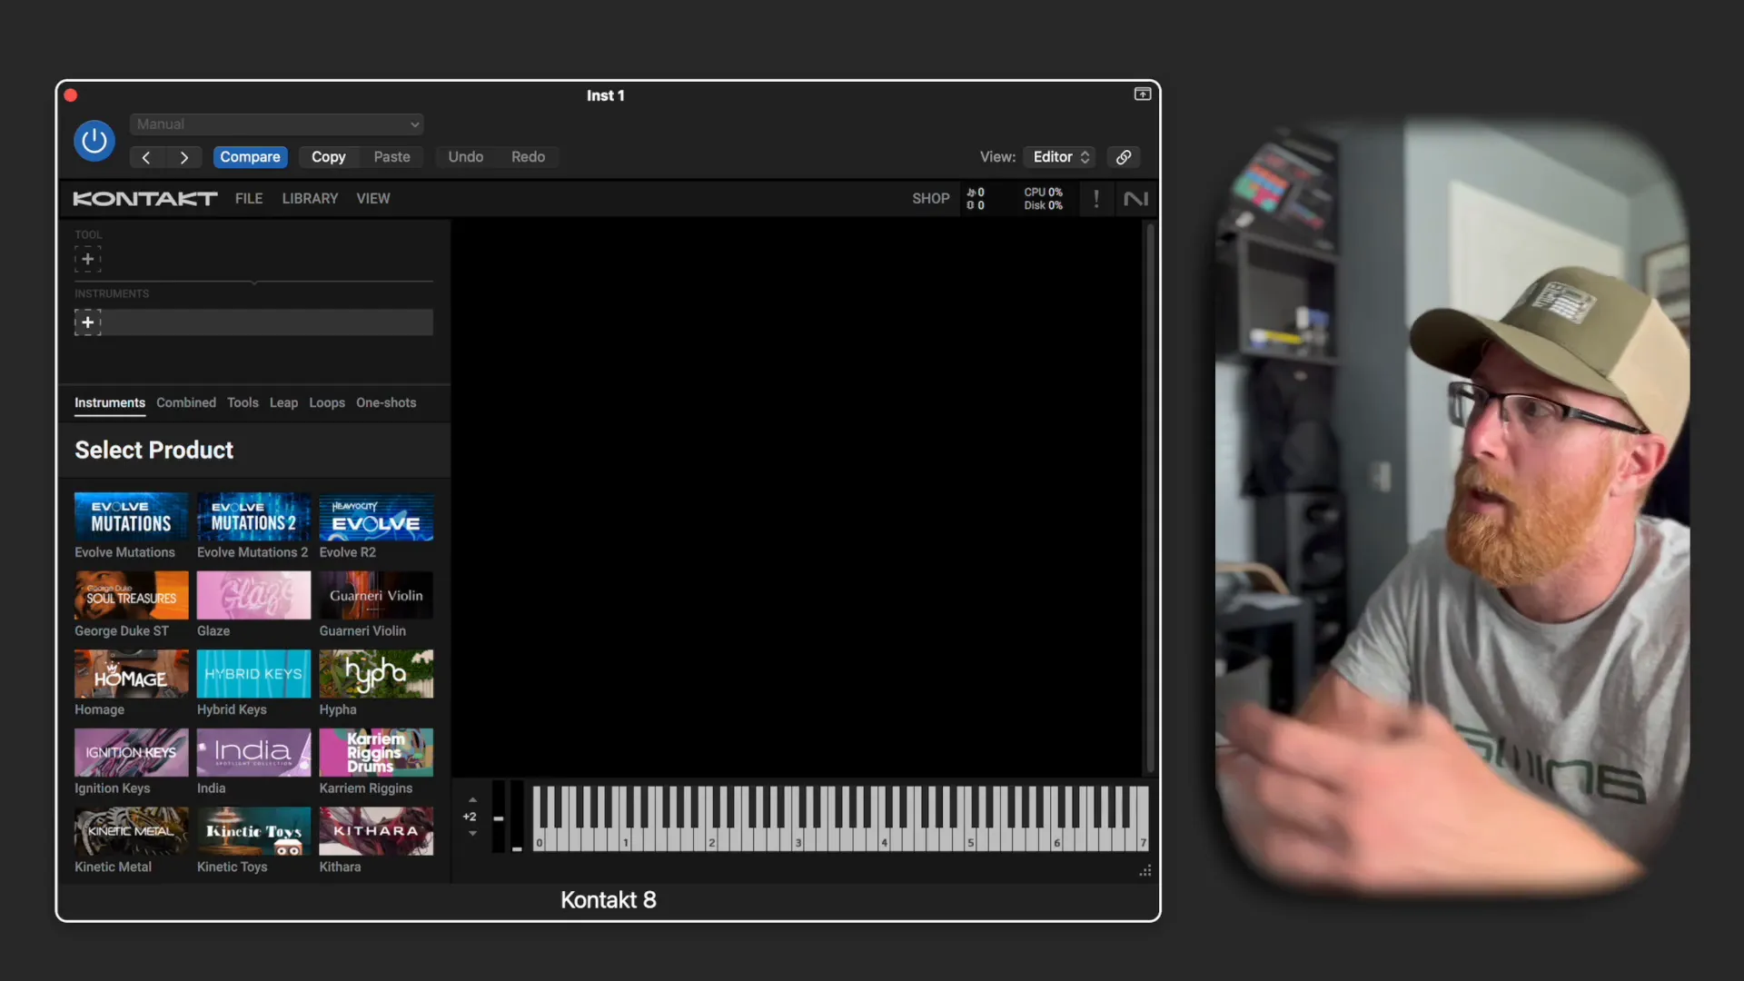This screenshot has height=981, width=1744.
Task: Select the Ignition Keys product thumbnail
Action: [x=132, y=753]
